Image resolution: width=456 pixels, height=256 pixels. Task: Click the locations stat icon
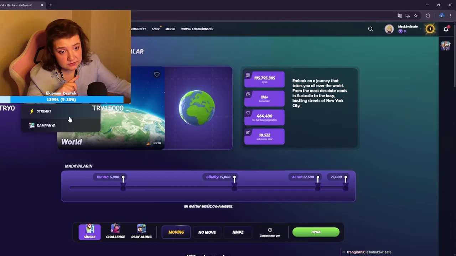248,94
